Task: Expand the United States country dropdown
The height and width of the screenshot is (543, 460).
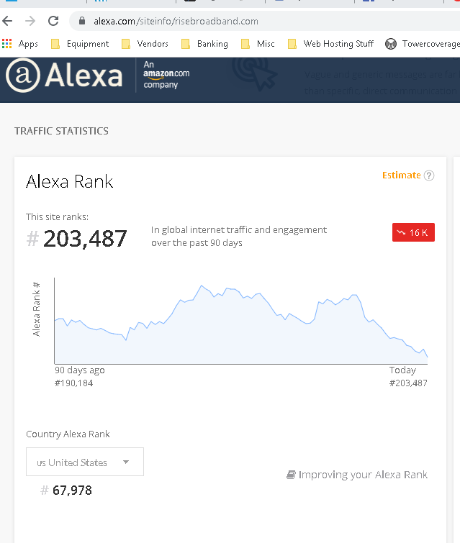Action: 85,462
